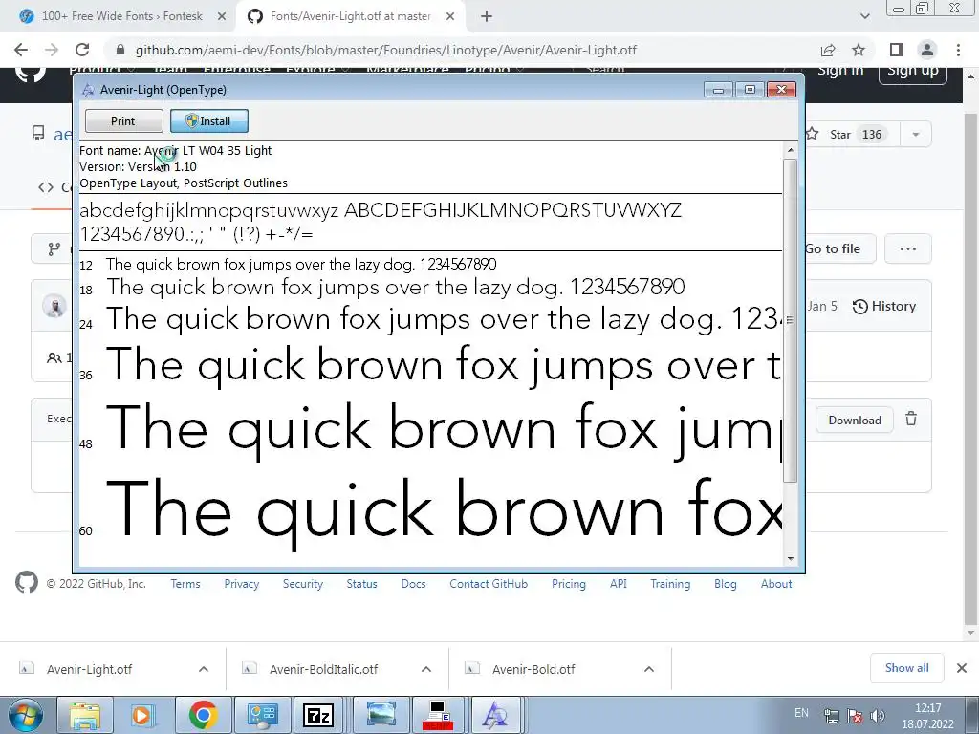Go forward in Chrome browser
979x734 pixels.
point(52,50)
